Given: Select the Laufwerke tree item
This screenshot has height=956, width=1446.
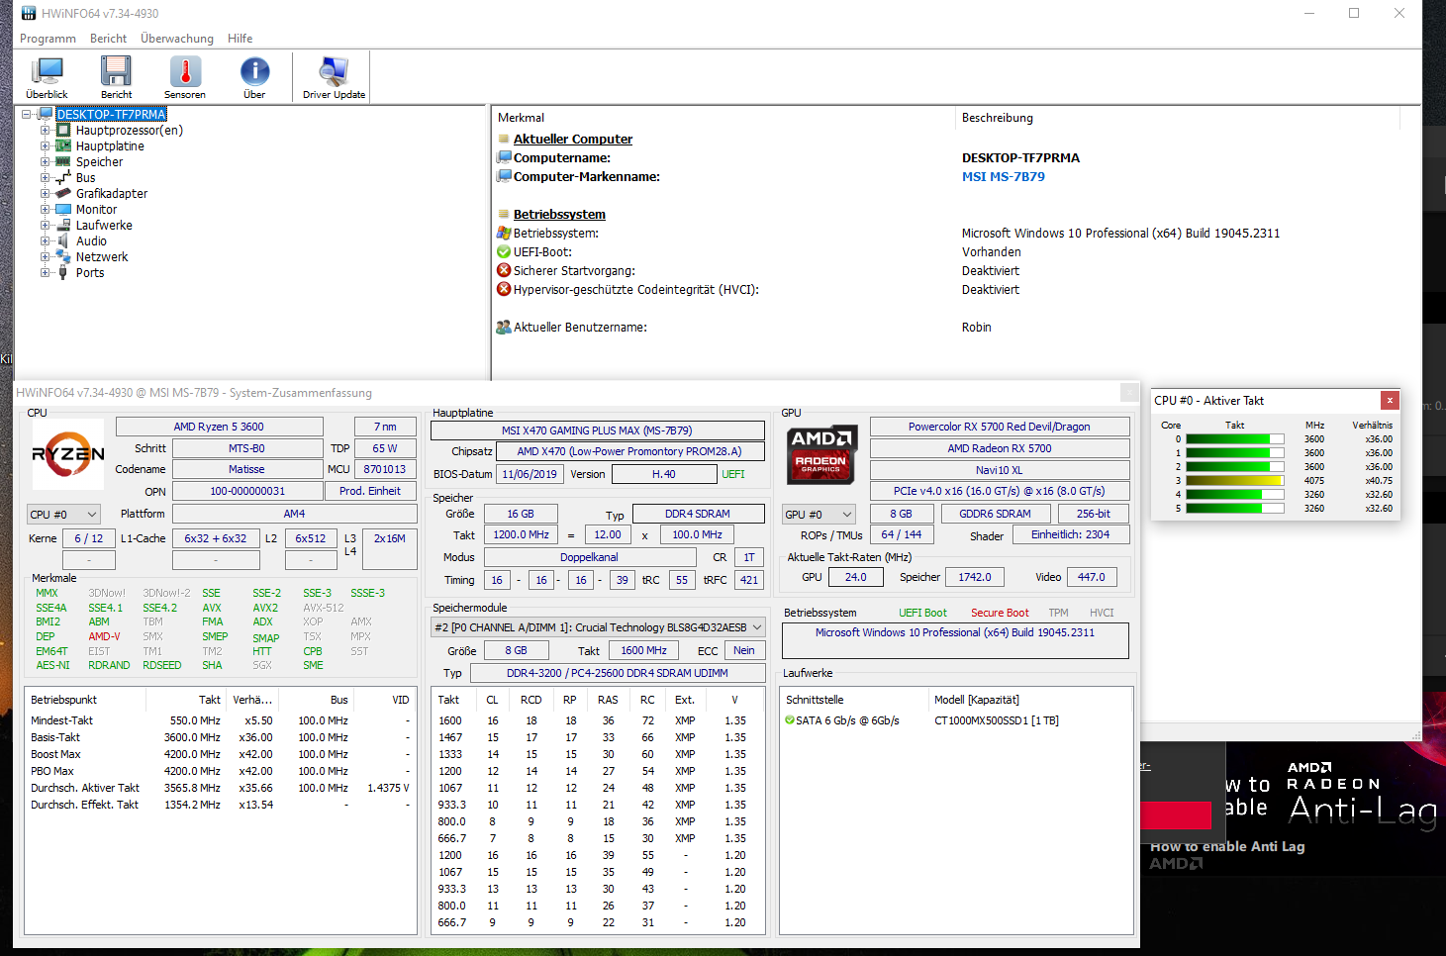Looking at the screenshot, I should coord(104,226).
